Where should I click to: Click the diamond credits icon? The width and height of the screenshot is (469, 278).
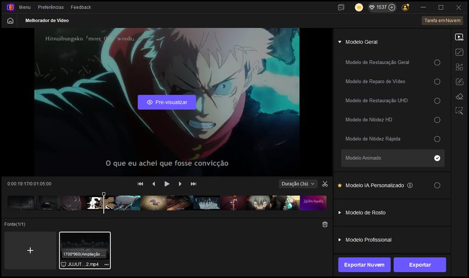tap(372, 8)
